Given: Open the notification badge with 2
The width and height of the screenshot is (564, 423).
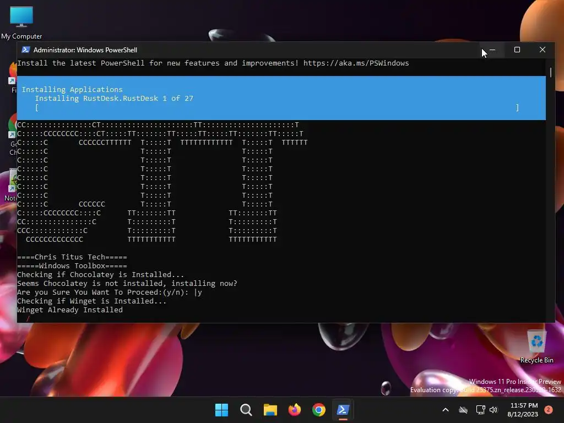Looking at the screenshot, I should pyautogui.click(x=549, y=410).
